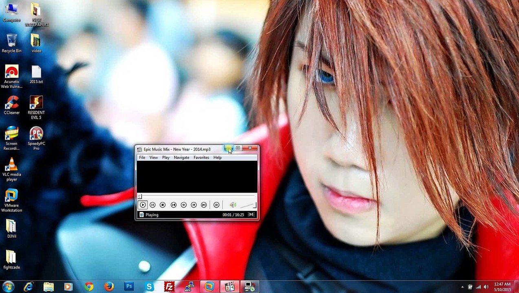The width and height of the screenshot is (519, 293).
Task: Open File Explorer from taskbar
Action: (49, 287)
